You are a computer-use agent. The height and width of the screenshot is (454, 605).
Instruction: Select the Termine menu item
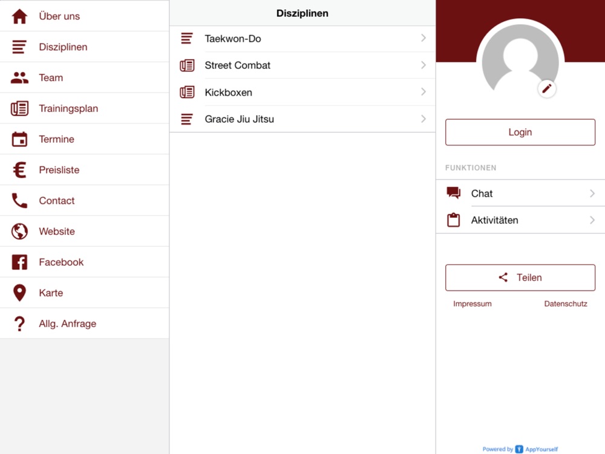(85, 139)
